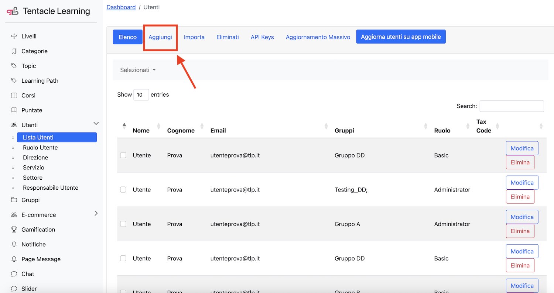554x293 pixels.
Task: Check the checkbox for the Gruppo A user row
Action: (123, 224)
